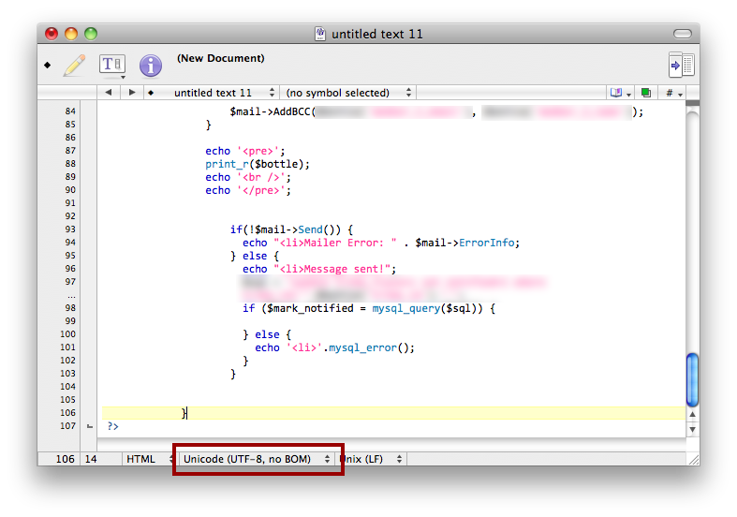Click column number 14 in status bar
This screenshot has height=517, width=737.
pyautogui.click(x=91, y=459)
